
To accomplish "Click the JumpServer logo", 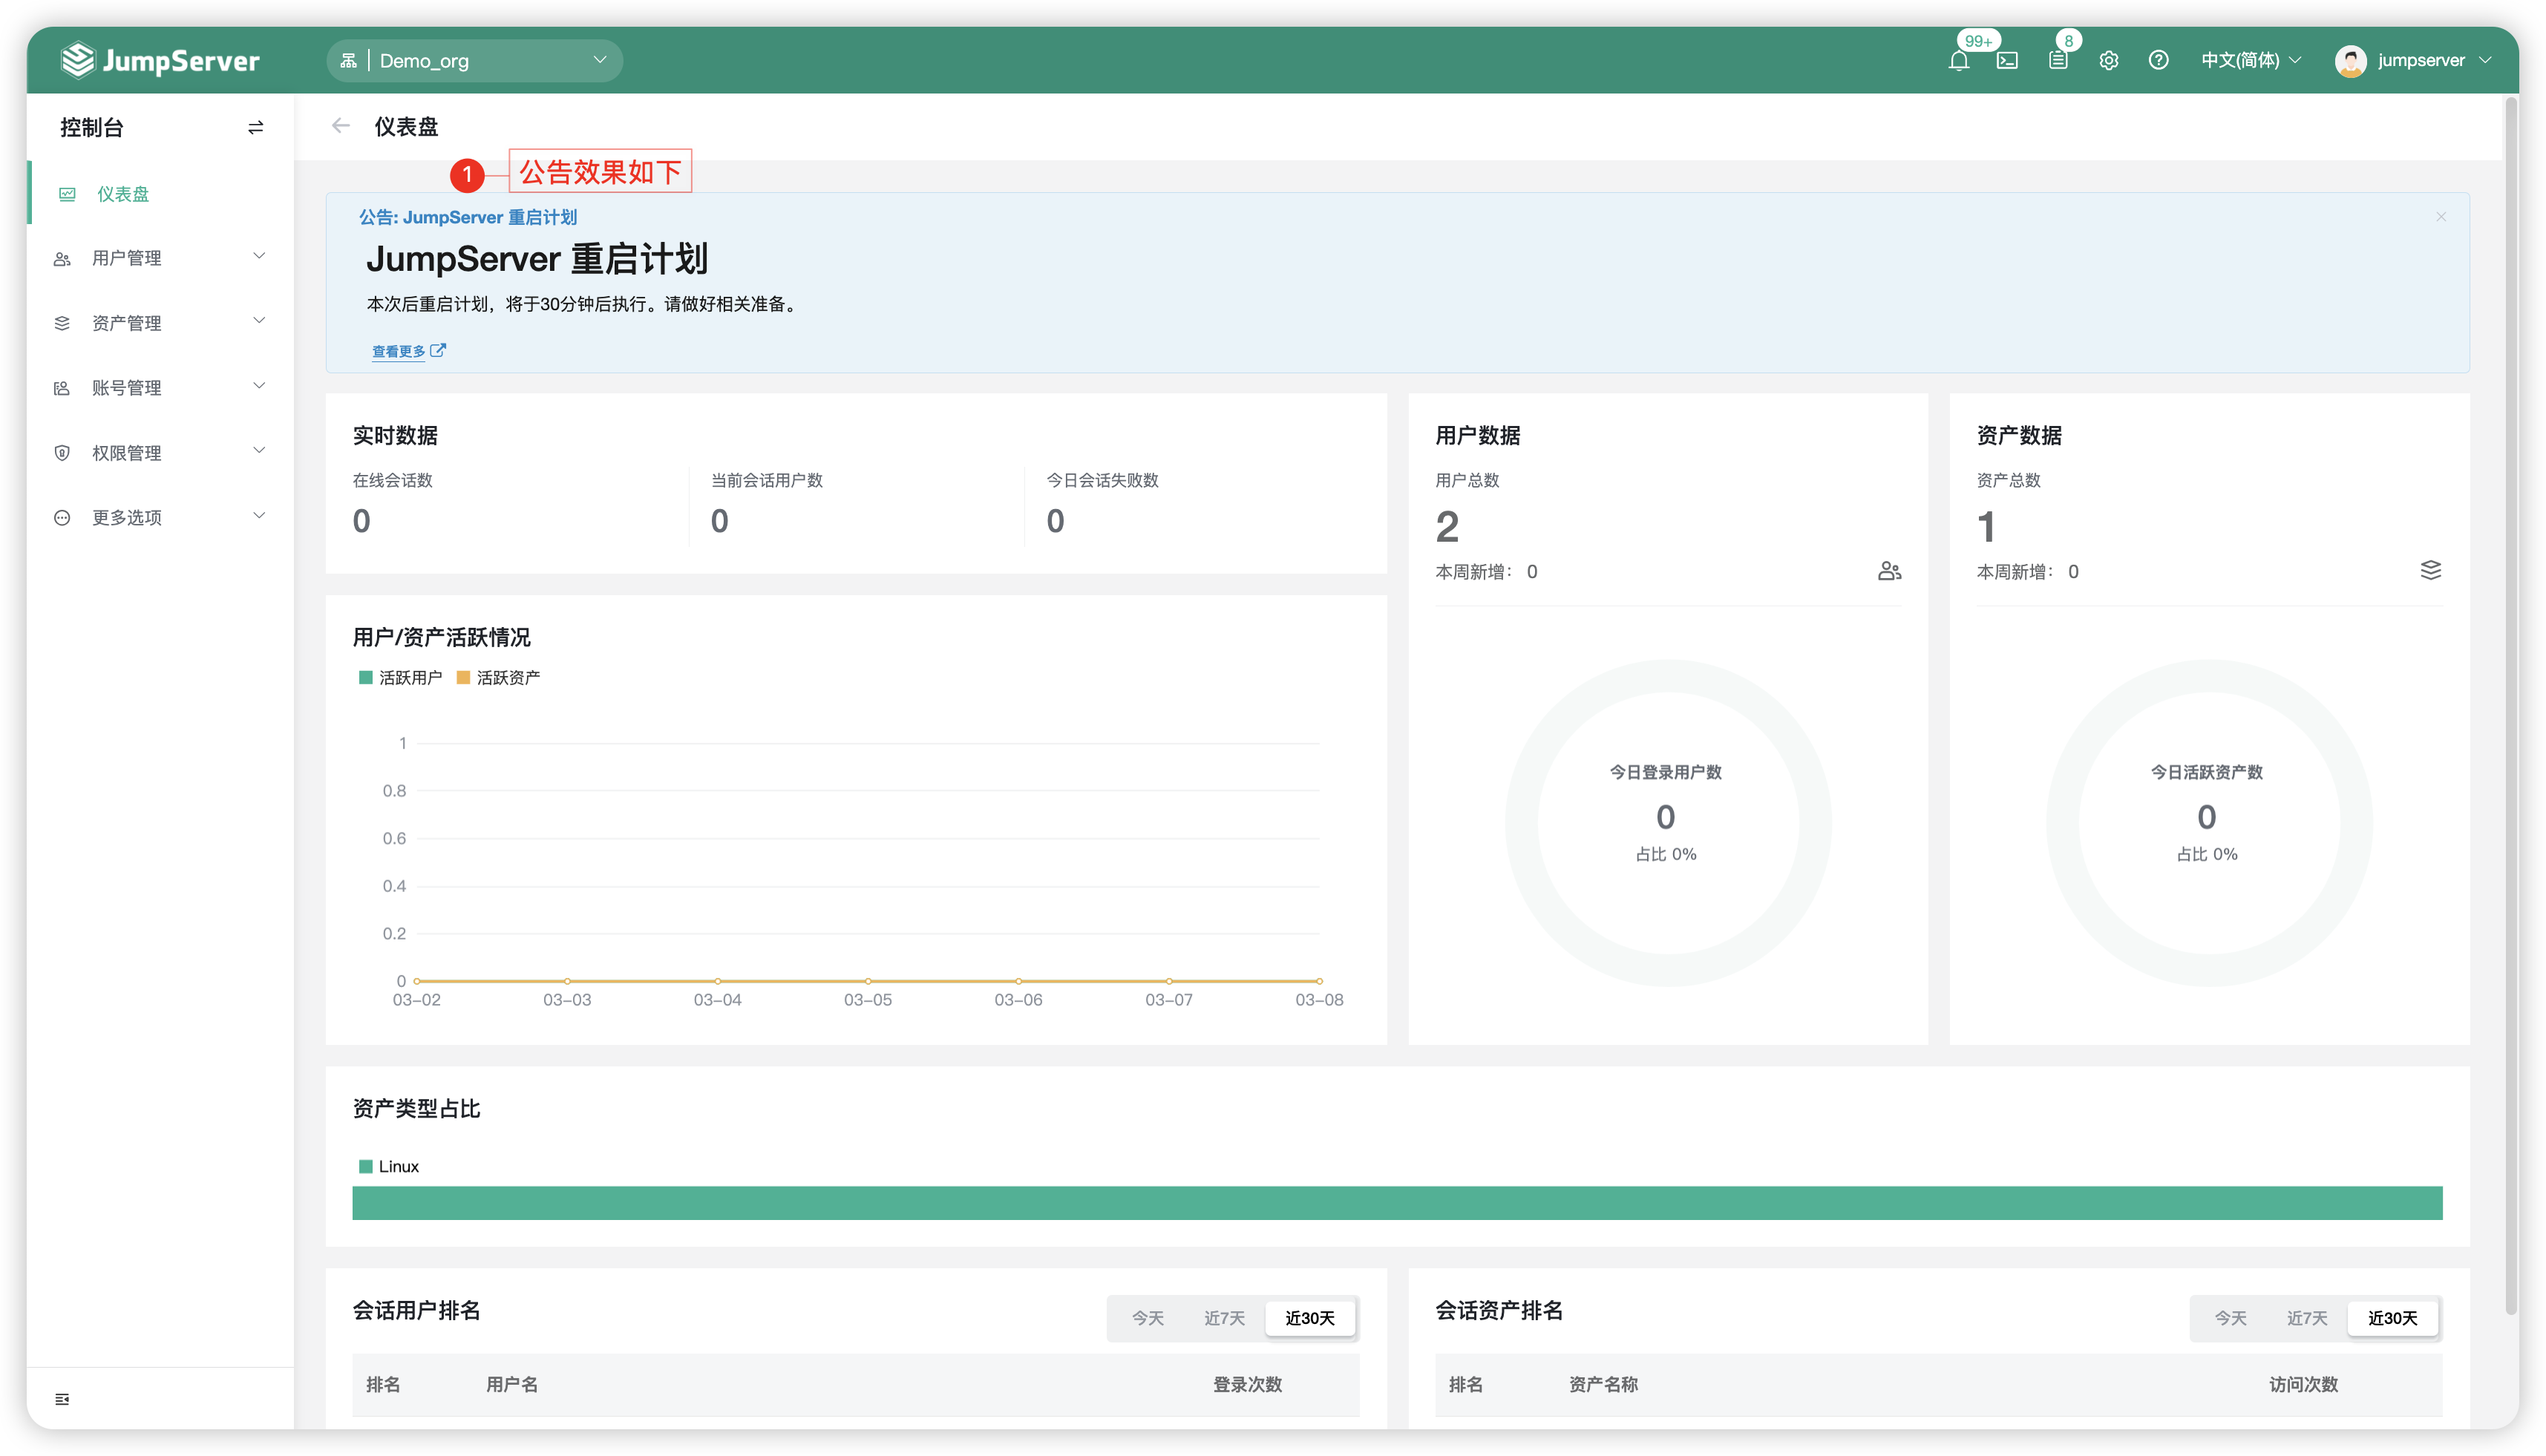I will click(x=160, y=60).
